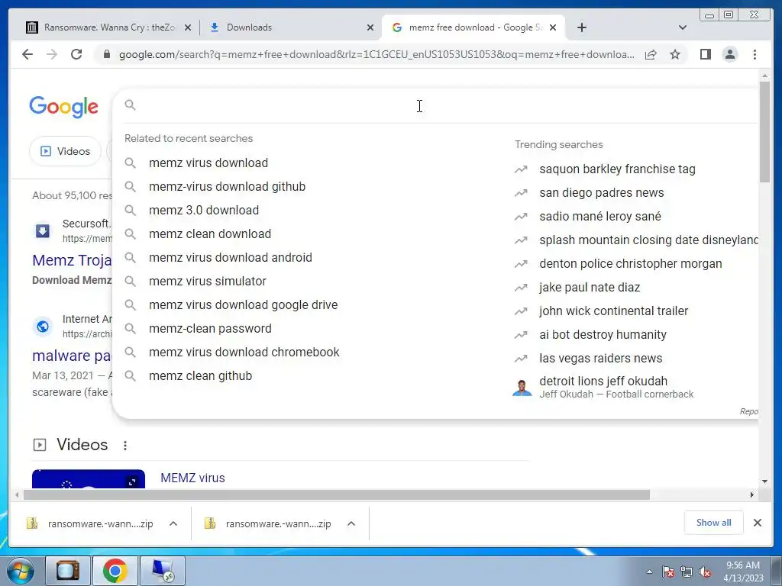
Task: Click the horizontal page scrollbar
Action: coord(337,494)
